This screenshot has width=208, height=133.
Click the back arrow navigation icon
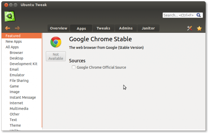pyautogui.click(x=8, y=28)
